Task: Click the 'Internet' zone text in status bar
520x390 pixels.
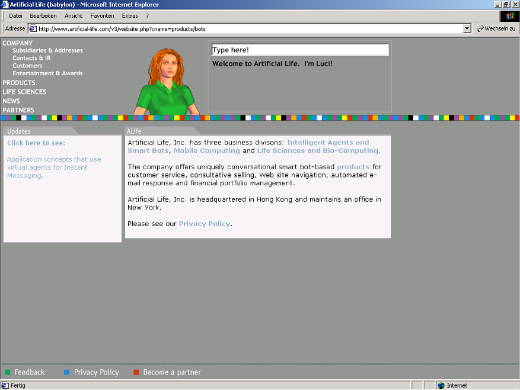Action: coord(457,385)
